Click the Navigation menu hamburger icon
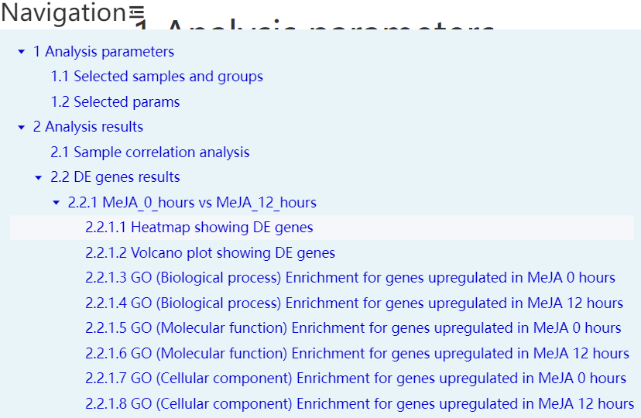 [x=136, y=12]
